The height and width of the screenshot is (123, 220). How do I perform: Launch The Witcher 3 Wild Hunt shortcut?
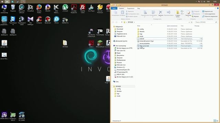point(91,33)
